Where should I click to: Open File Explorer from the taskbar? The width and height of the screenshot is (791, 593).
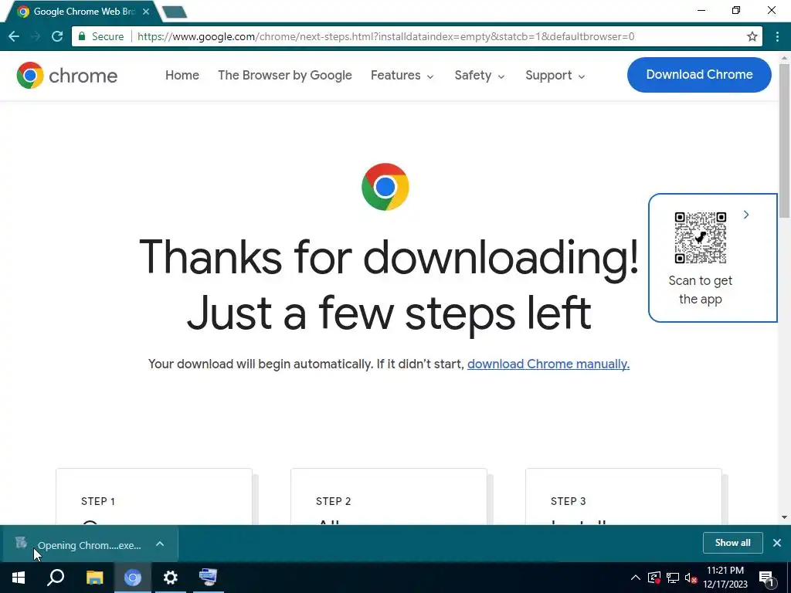94,578
